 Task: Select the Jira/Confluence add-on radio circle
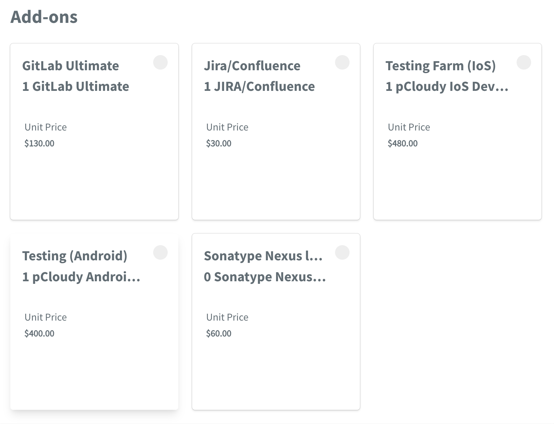click(x=342, y=63)
